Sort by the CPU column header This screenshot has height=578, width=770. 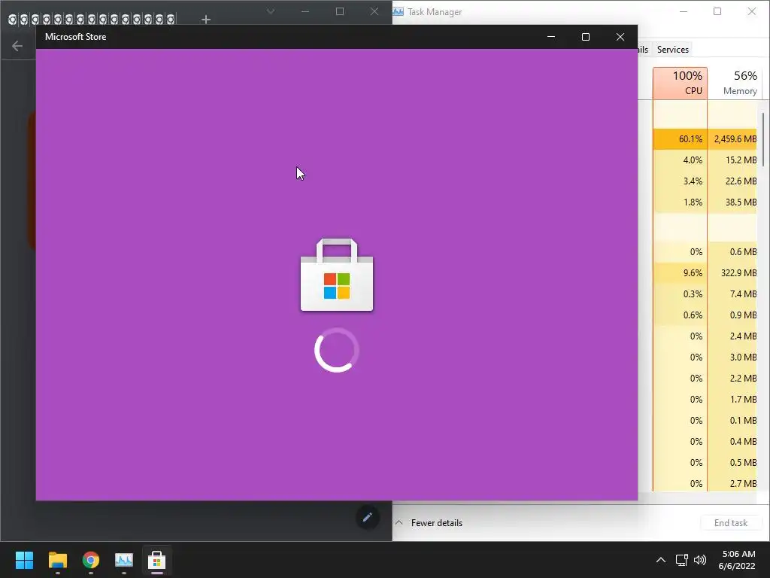point(680,83)
